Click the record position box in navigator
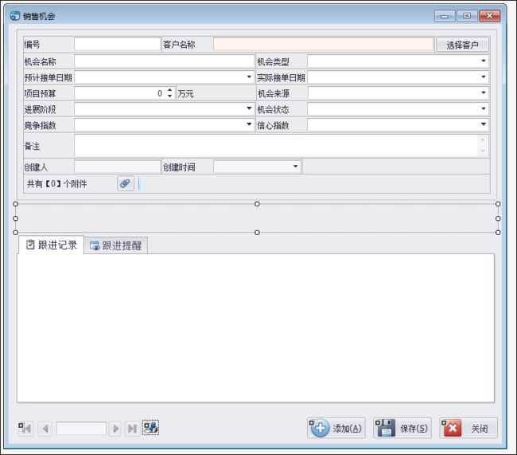This screenshot has width=517, height=455. click(81, 429)
